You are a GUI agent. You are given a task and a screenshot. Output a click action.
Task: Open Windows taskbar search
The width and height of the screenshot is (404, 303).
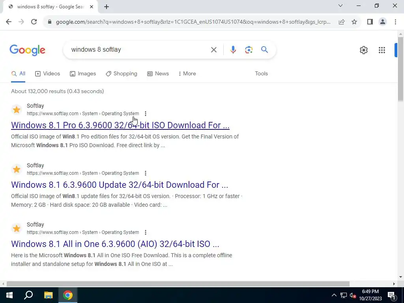pyautogui.click(x=28, y=295)
